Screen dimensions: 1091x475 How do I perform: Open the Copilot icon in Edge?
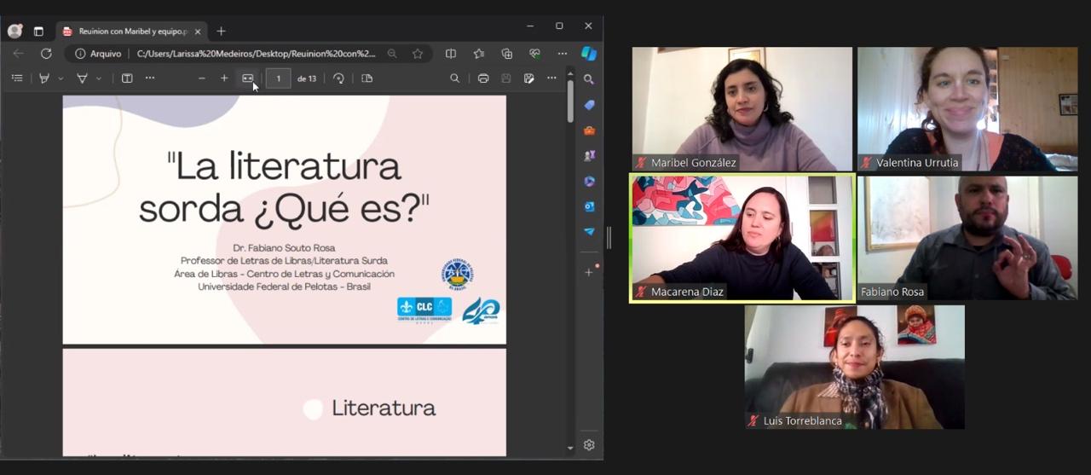pyautogui.click(x=589, y=54)
